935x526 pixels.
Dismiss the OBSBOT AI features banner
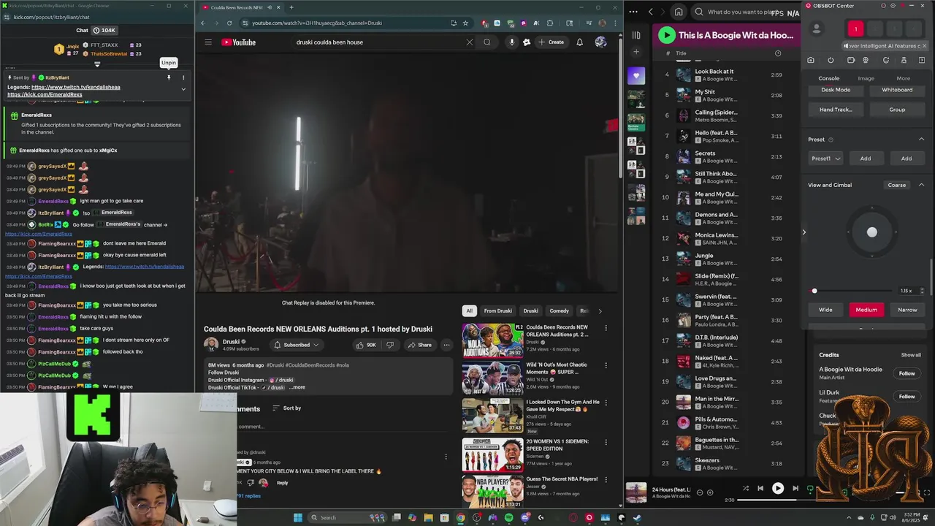click(x=924, y=46)
